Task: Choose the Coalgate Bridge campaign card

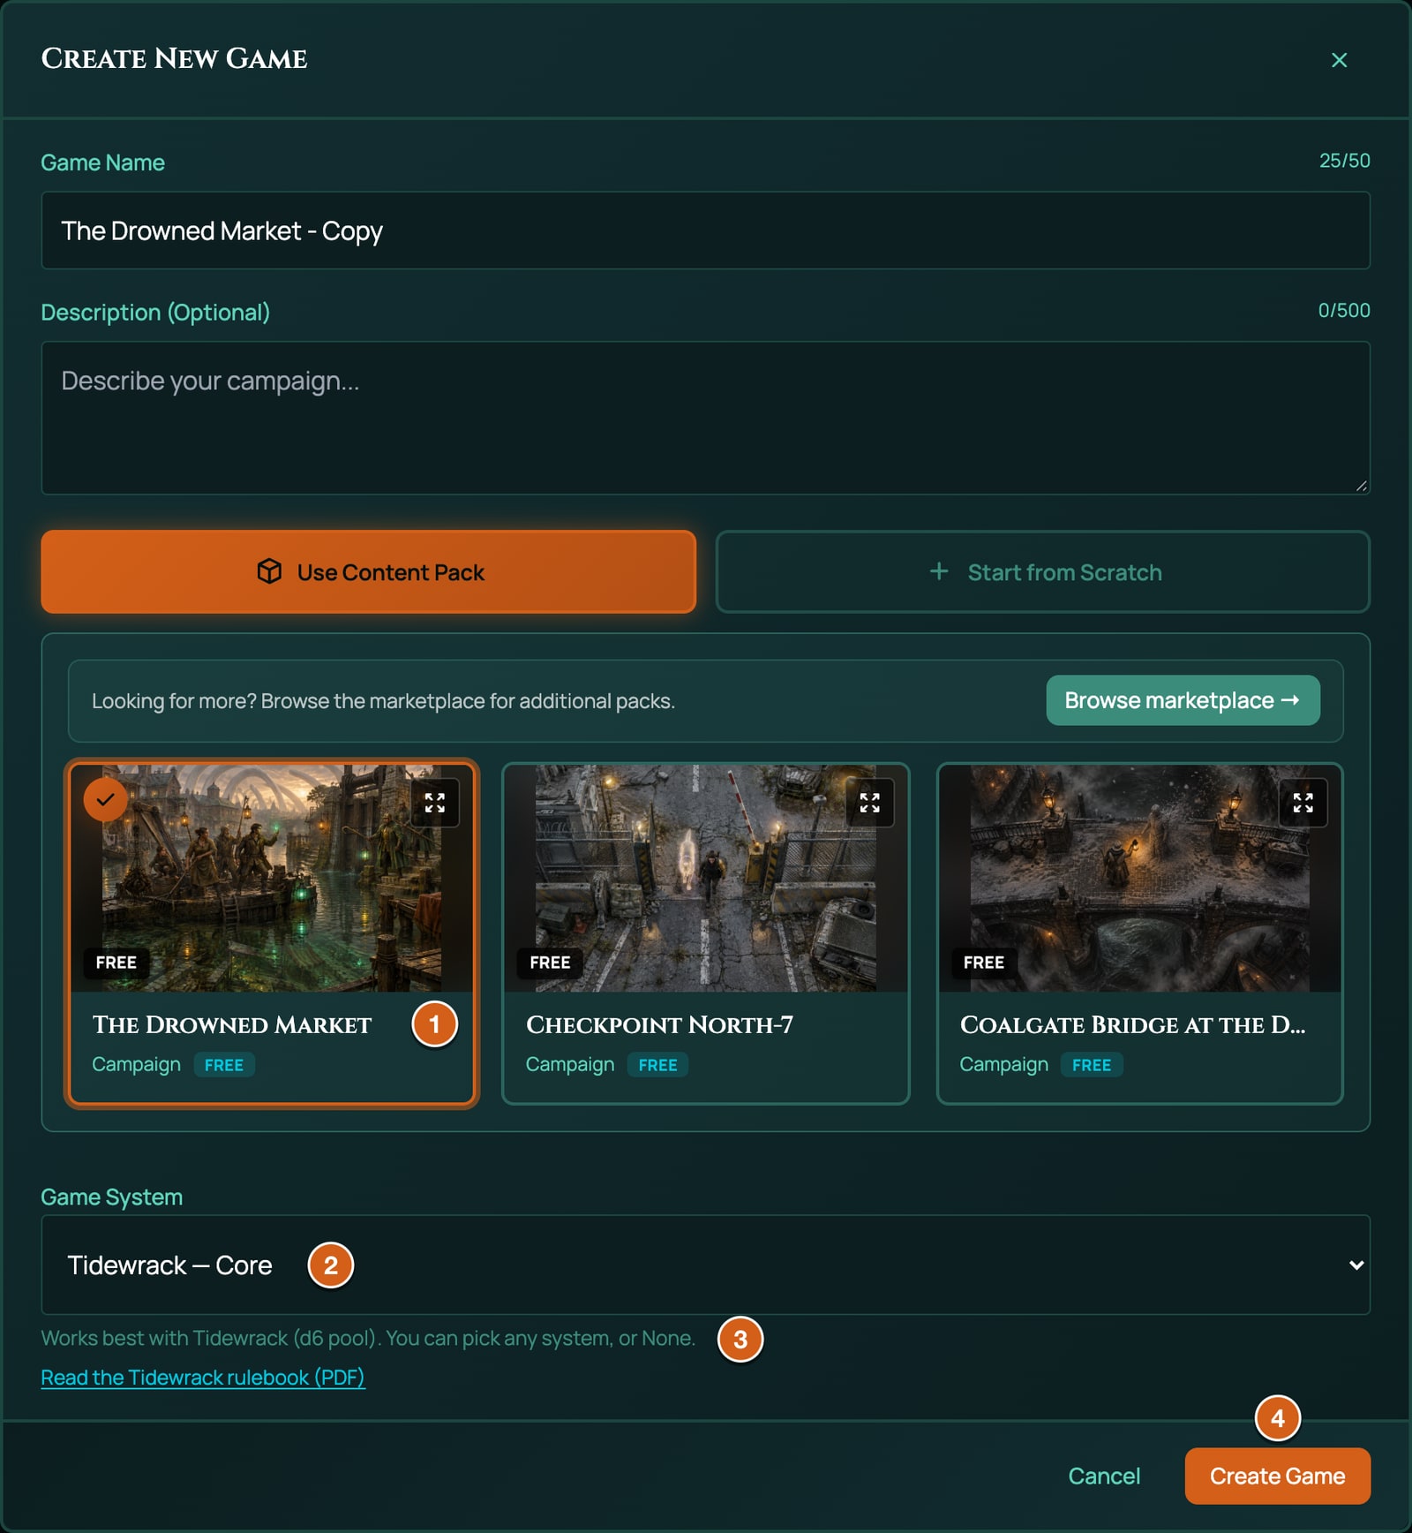Action: click(x=1139, y=933)
